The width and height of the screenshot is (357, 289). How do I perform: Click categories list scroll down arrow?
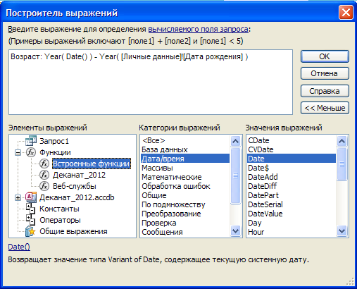pyautogui.click(x=235, y=231)
